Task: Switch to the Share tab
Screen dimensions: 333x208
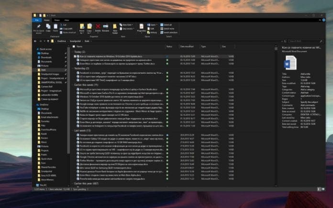Action: (x=57, y=20)
